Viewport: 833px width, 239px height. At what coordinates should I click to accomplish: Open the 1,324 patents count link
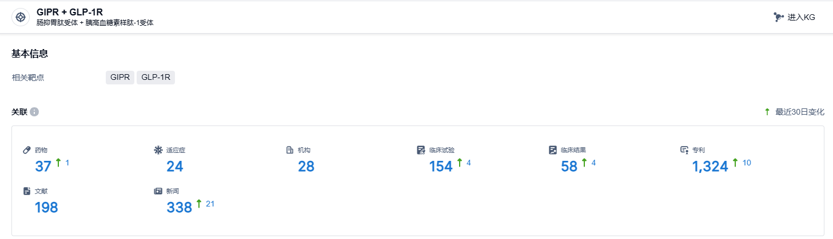710,167
